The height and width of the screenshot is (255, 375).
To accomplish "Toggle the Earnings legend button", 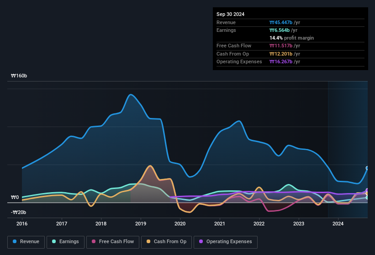I will [65, 242].
